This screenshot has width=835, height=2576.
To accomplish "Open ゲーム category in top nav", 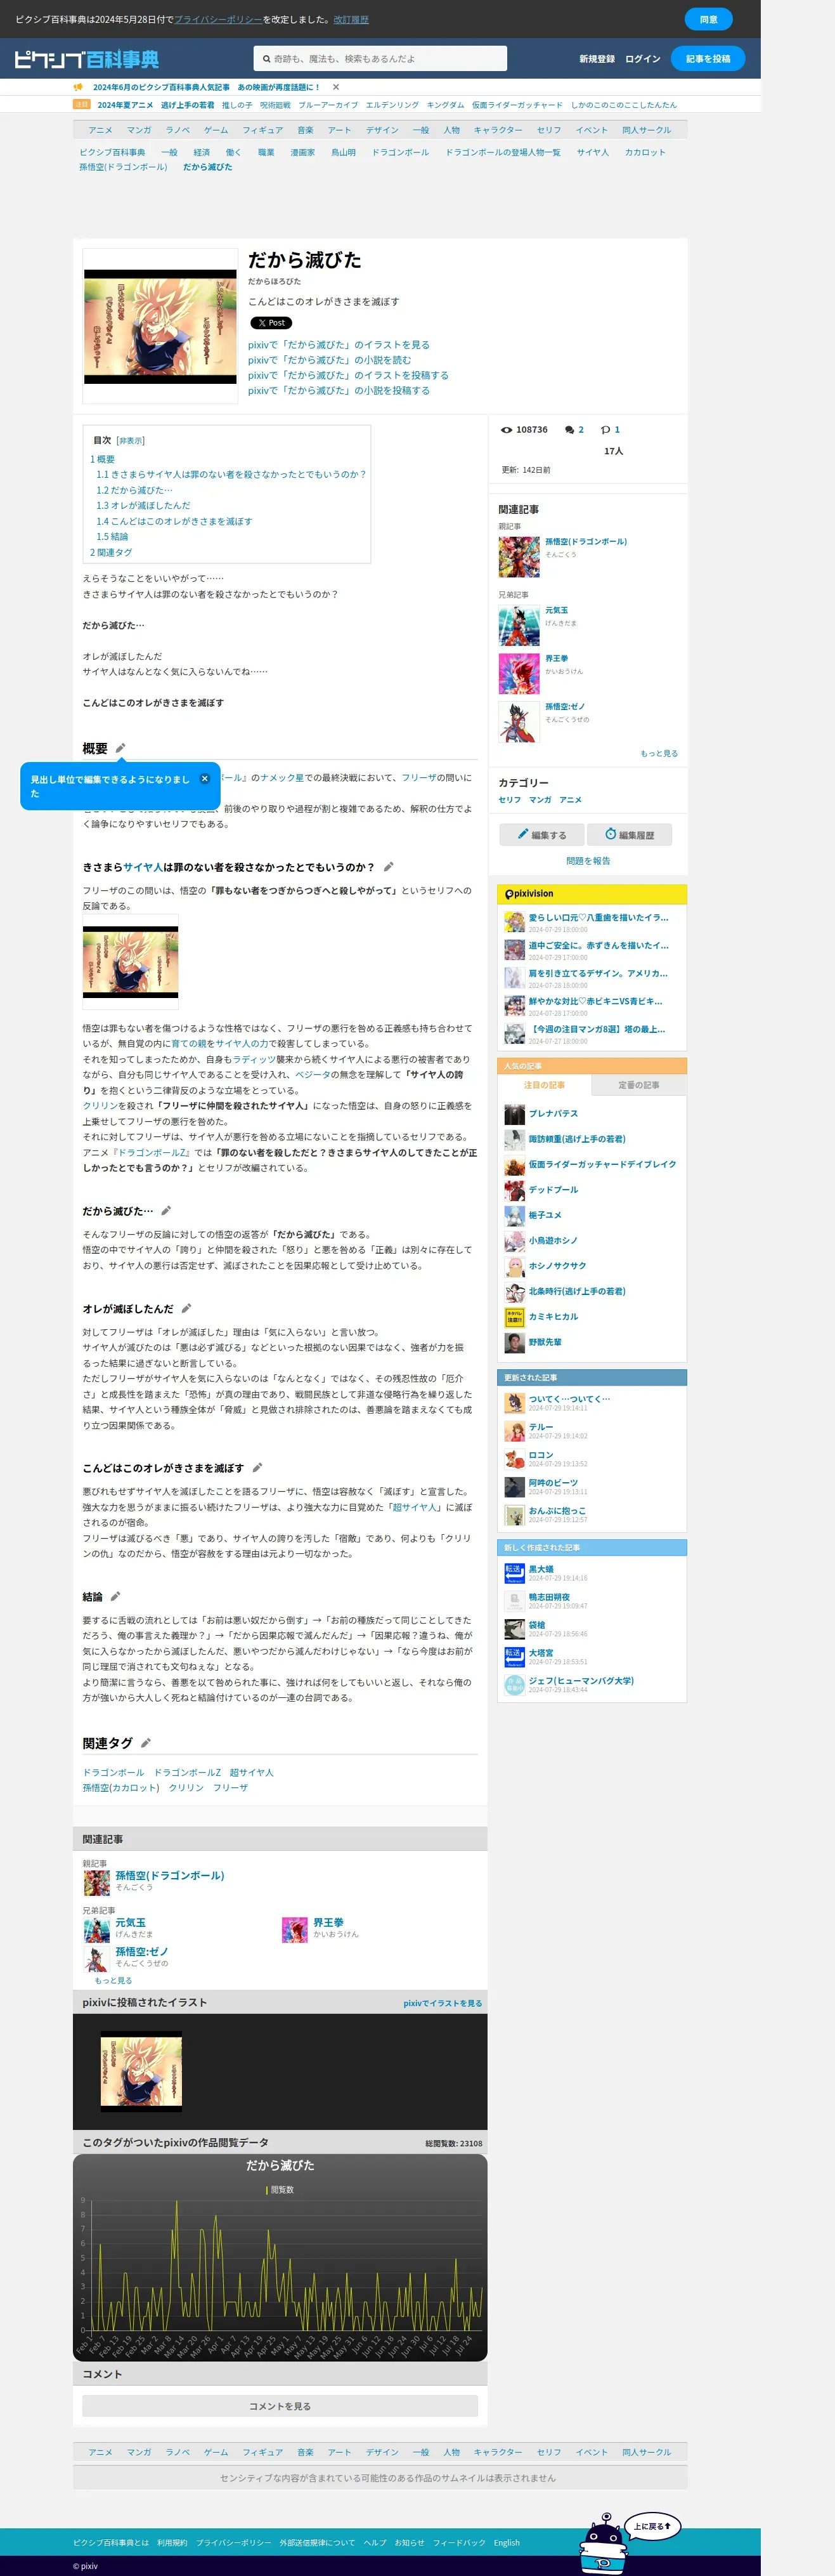I will click(216, 130).
